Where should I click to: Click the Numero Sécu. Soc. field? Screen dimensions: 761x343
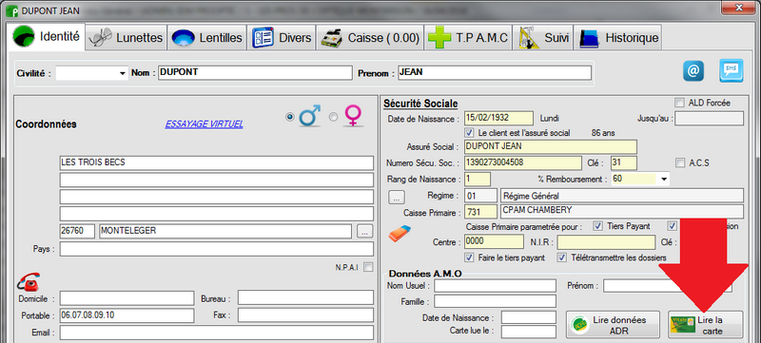522,162
